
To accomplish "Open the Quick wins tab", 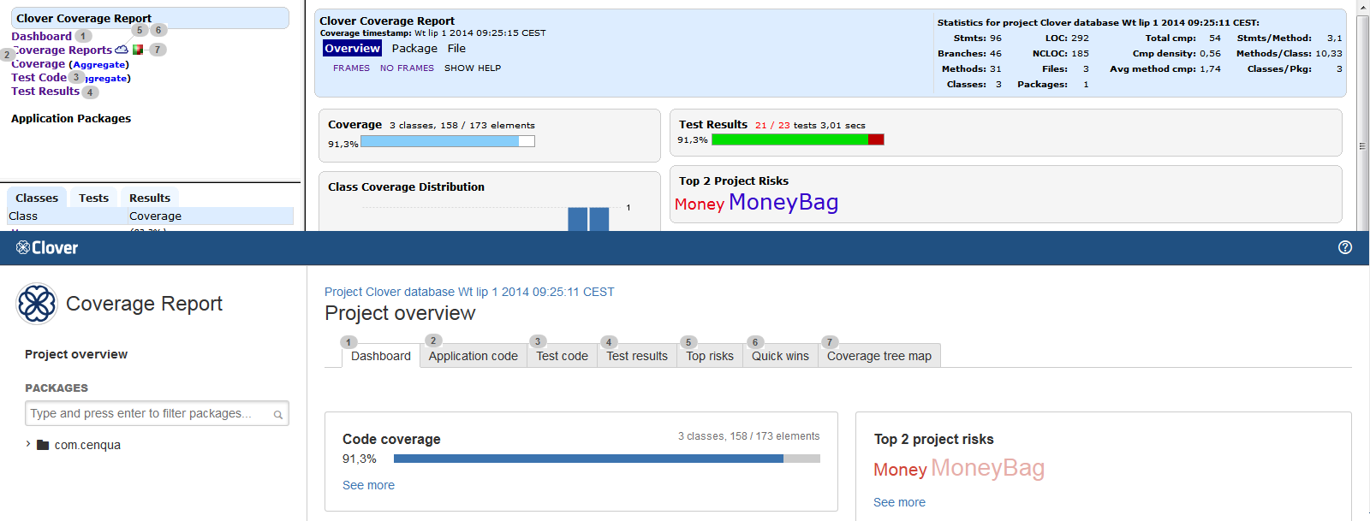I will (780, 356).
